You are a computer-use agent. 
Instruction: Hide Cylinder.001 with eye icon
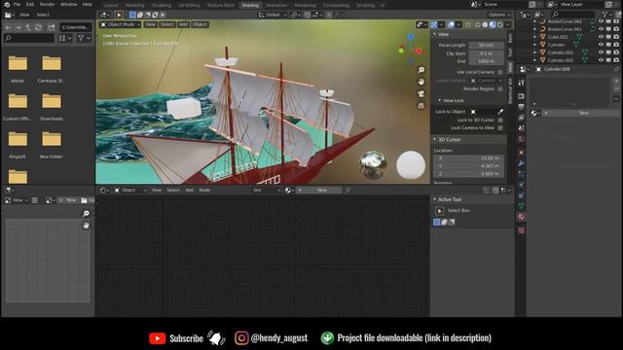(x=602, y=52)
